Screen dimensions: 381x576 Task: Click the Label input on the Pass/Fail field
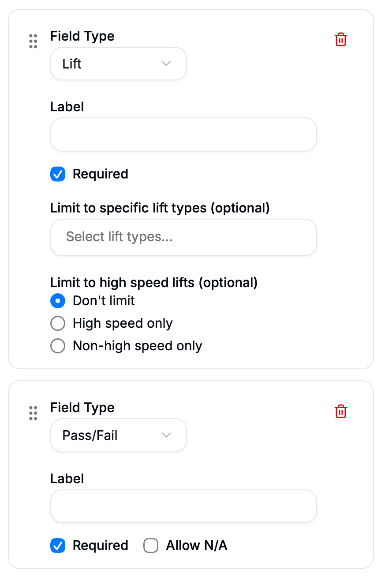click(183, 506)
